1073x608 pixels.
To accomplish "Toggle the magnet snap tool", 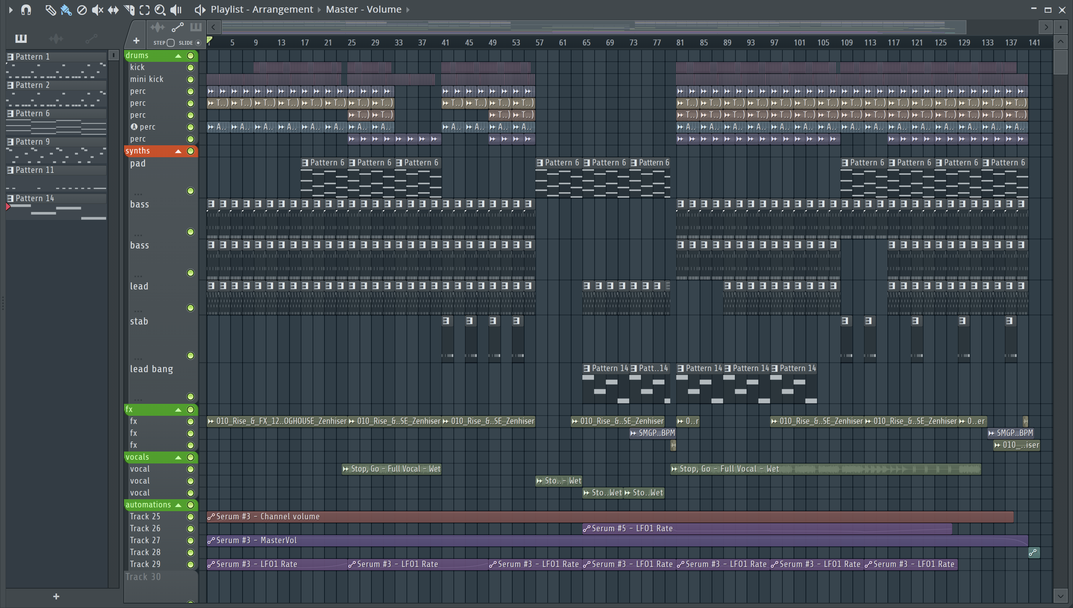I will click(x=26, y=10).
